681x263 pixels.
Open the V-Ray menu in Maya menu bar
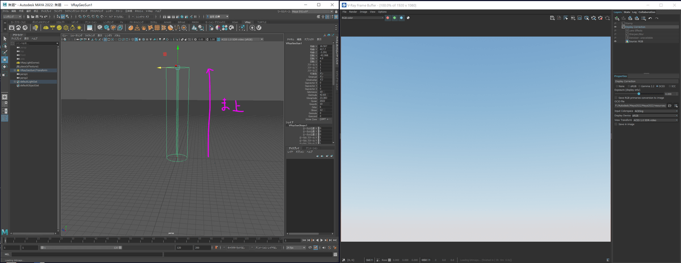[149, 11]
